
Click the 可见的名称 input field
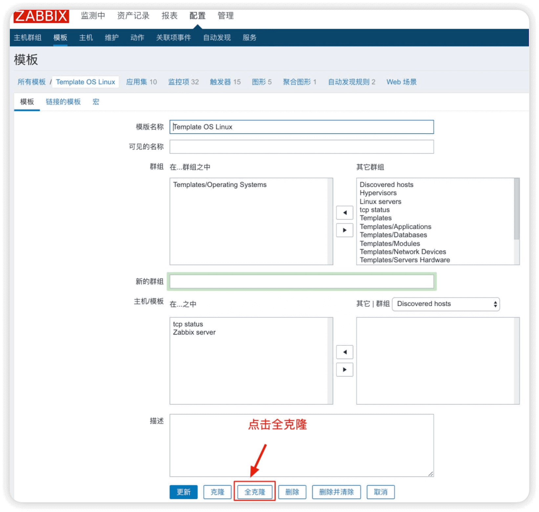tap(302, 147)
